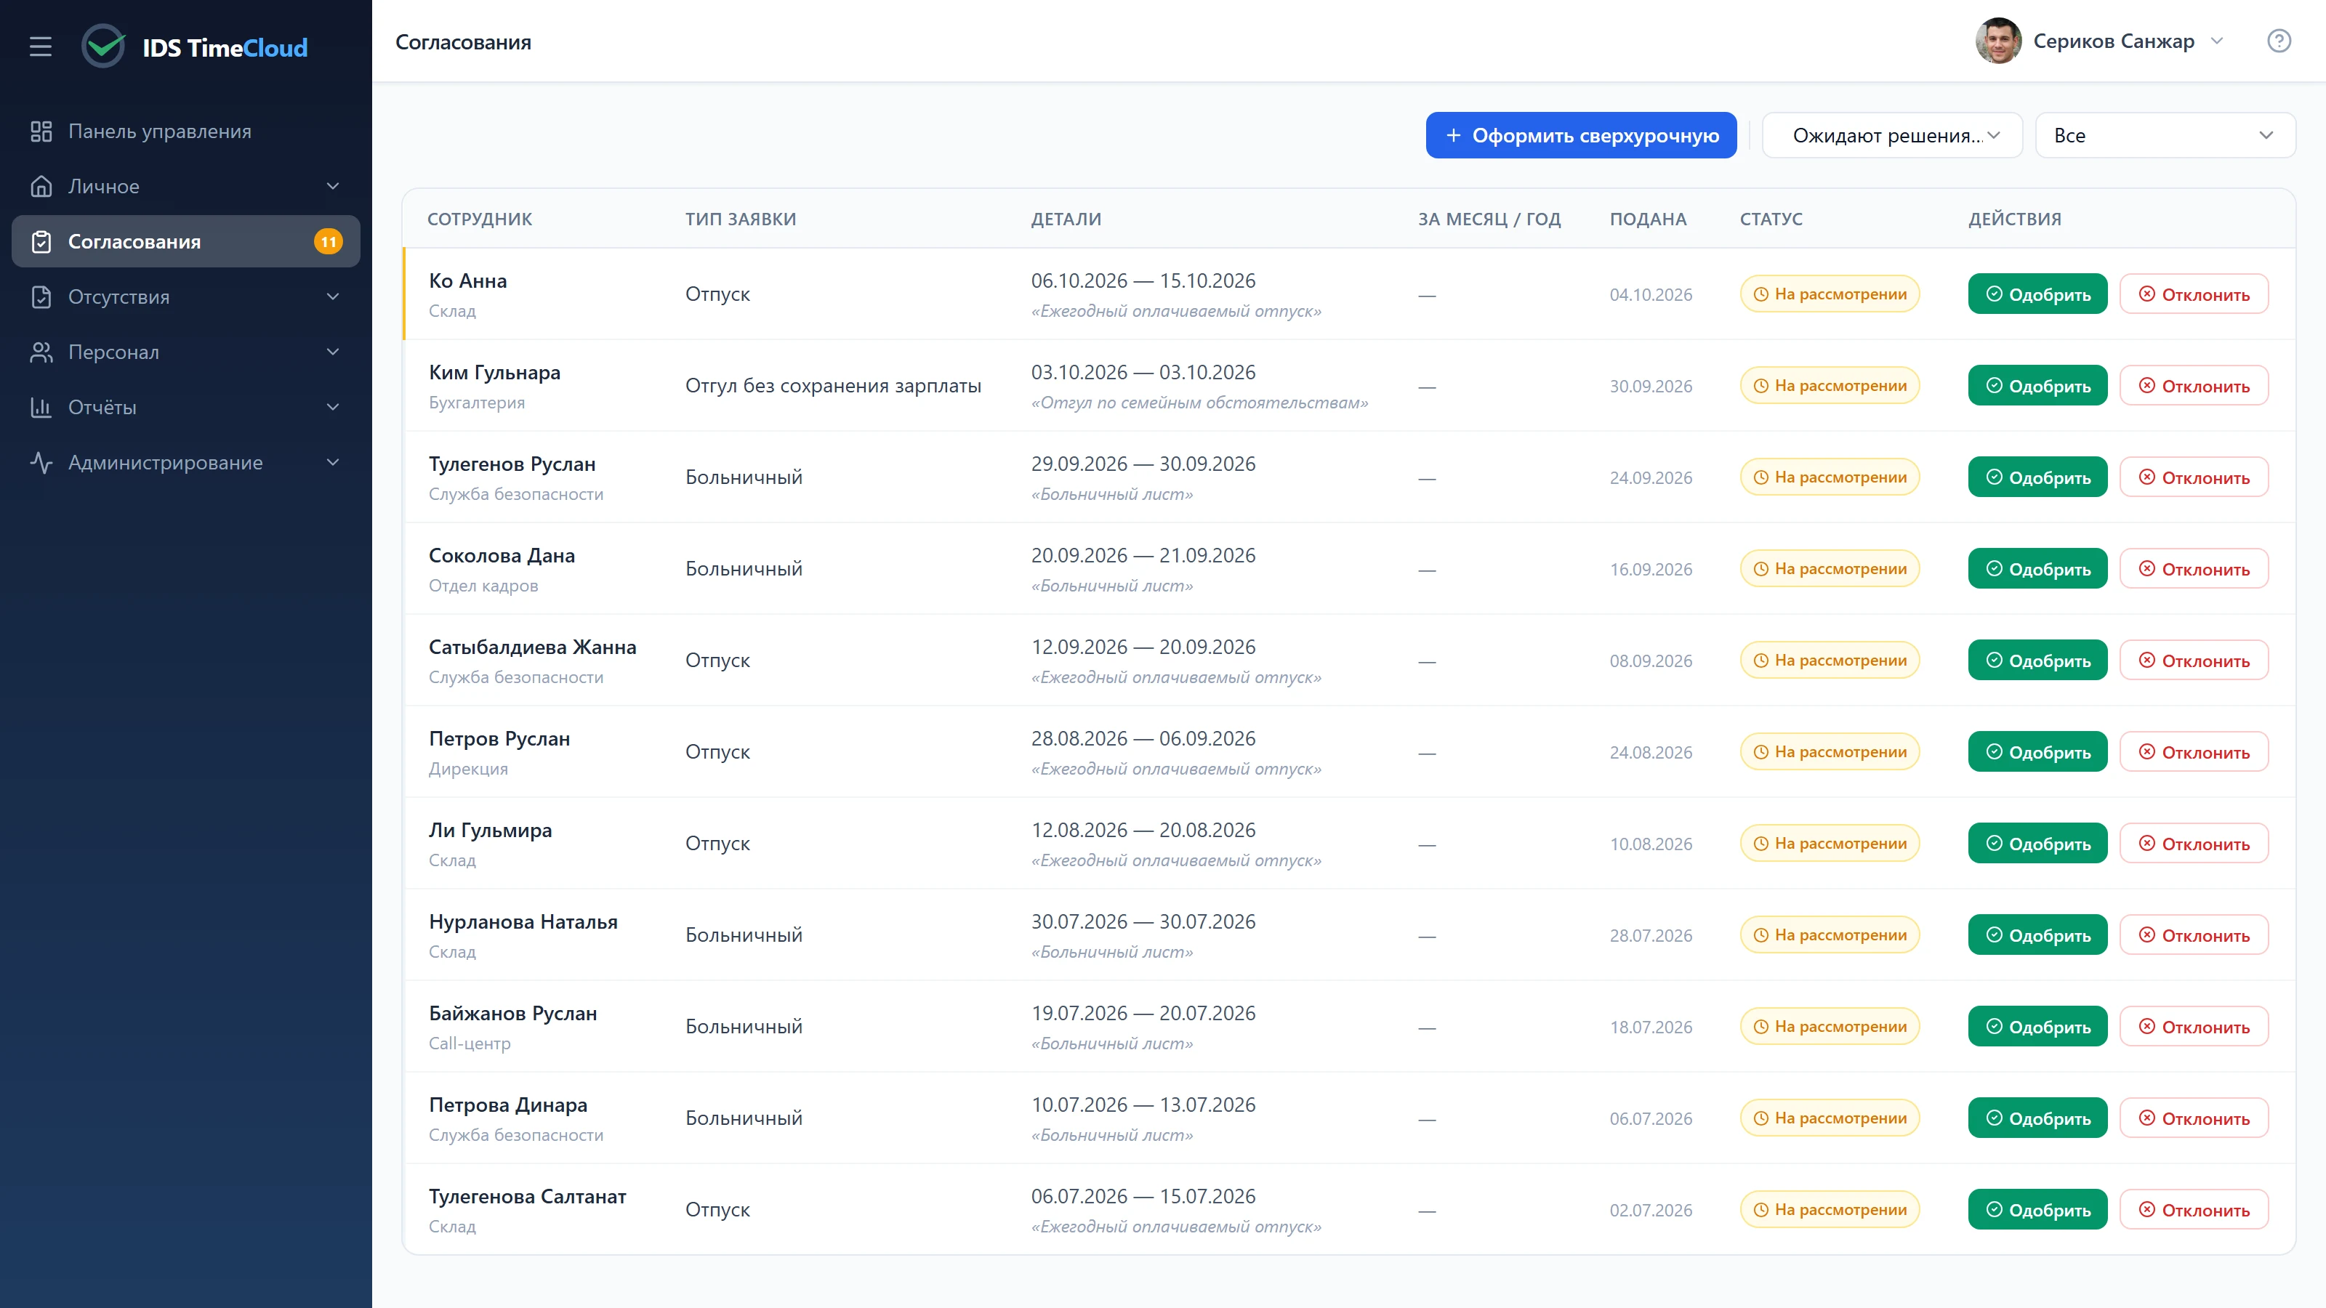Click the IDS TimeCloud logo checkmark icon
The width and height of the screenshot is (2326, 1308).
104,47
